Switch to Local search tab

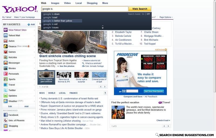[79, 3]
